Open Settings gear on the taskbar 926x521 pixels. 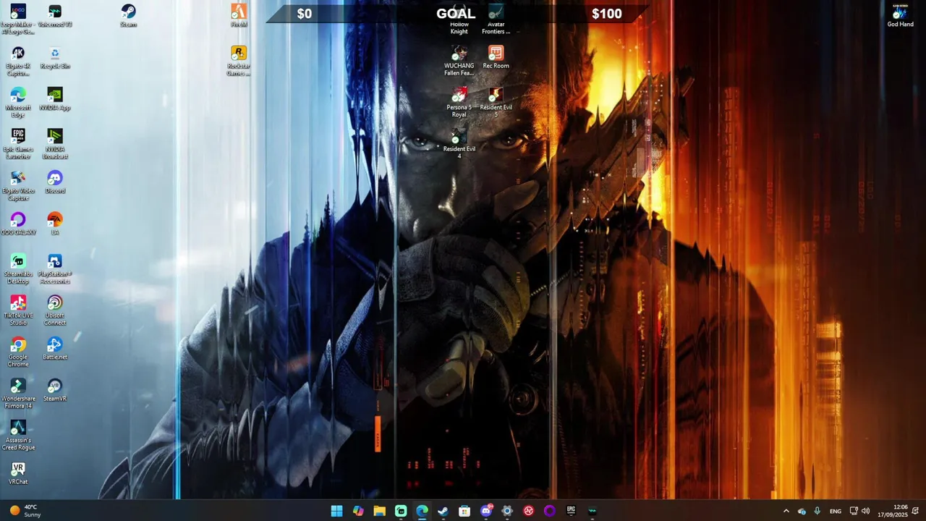click(507, 511)
